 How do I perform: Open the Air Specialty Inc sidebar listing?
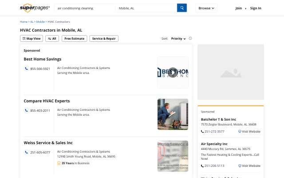pos(214,144)
